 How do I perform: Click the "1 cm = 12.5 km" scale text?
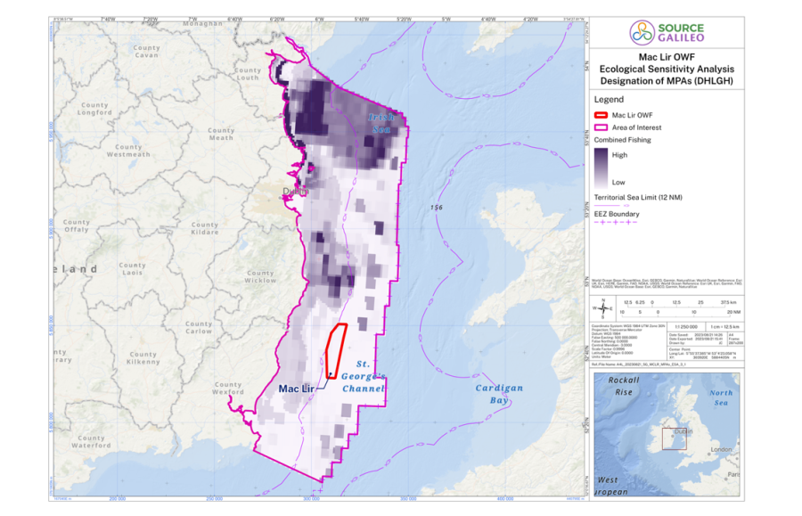(724, 327)
